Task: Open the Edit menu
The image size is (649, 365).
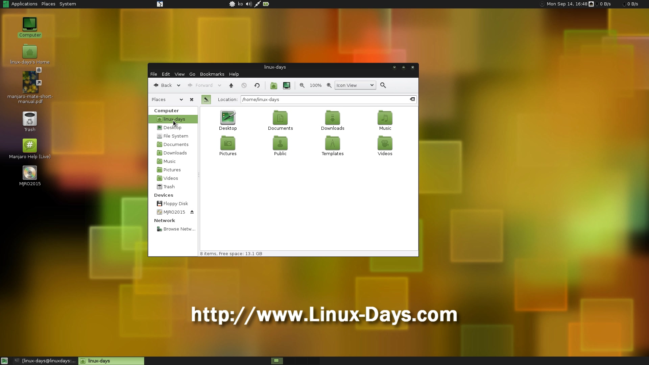Action: coord(166,74)
